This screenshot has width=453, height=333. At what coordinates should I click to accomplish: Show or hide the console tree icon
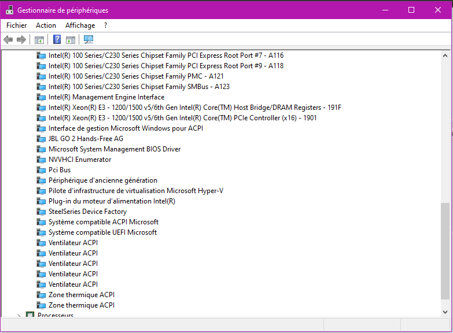point(39,40)
